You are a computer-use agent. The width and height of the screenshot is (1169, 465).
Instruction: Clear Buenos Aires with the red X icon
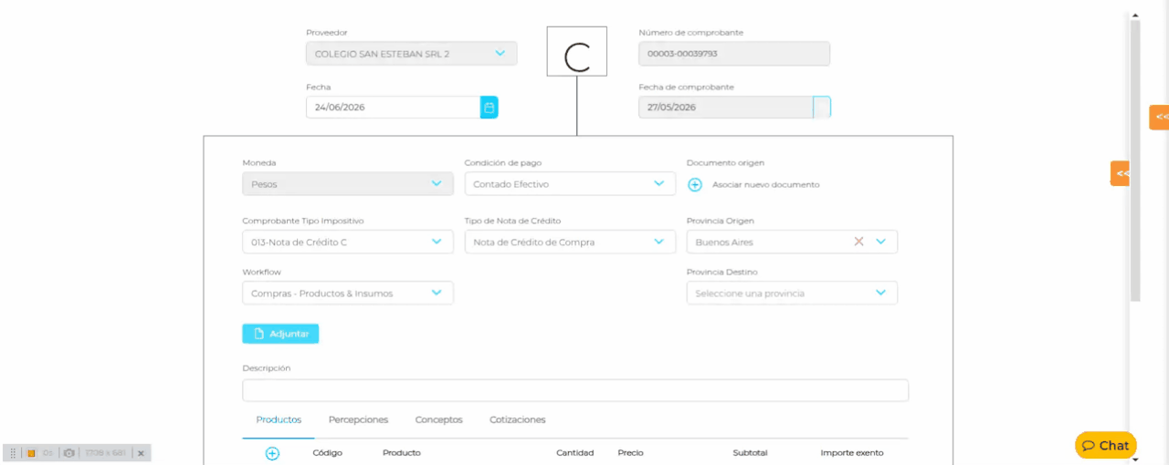[858, 242]
